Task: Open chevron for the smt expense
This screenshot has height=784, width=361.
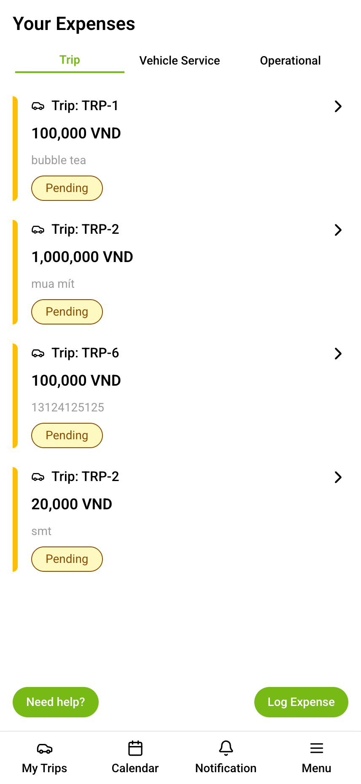Action: tap(338, 477)
